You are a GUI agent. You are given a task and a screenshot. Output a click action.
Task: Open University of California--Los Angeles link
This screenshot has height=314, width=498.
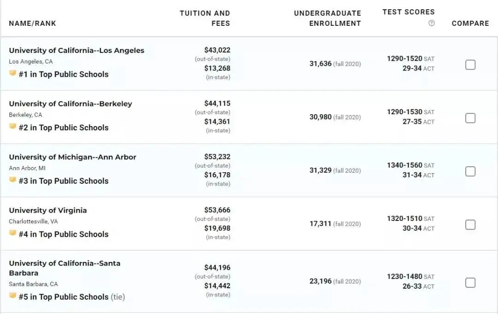coord(77,51)
